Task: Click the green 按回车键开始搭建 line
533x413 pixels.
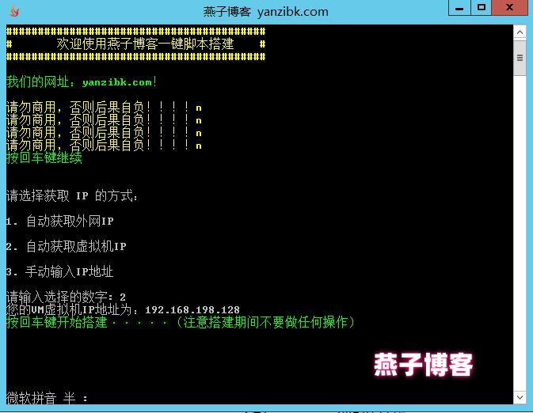Action: [x=181, y=322]
